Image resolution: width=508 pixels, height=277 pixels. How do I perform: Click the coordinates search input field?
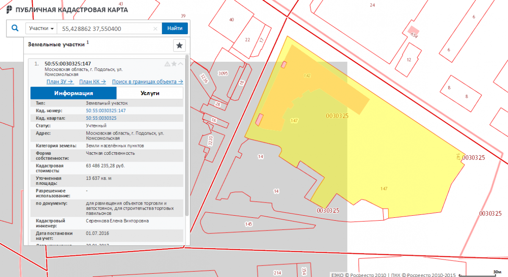106,29
